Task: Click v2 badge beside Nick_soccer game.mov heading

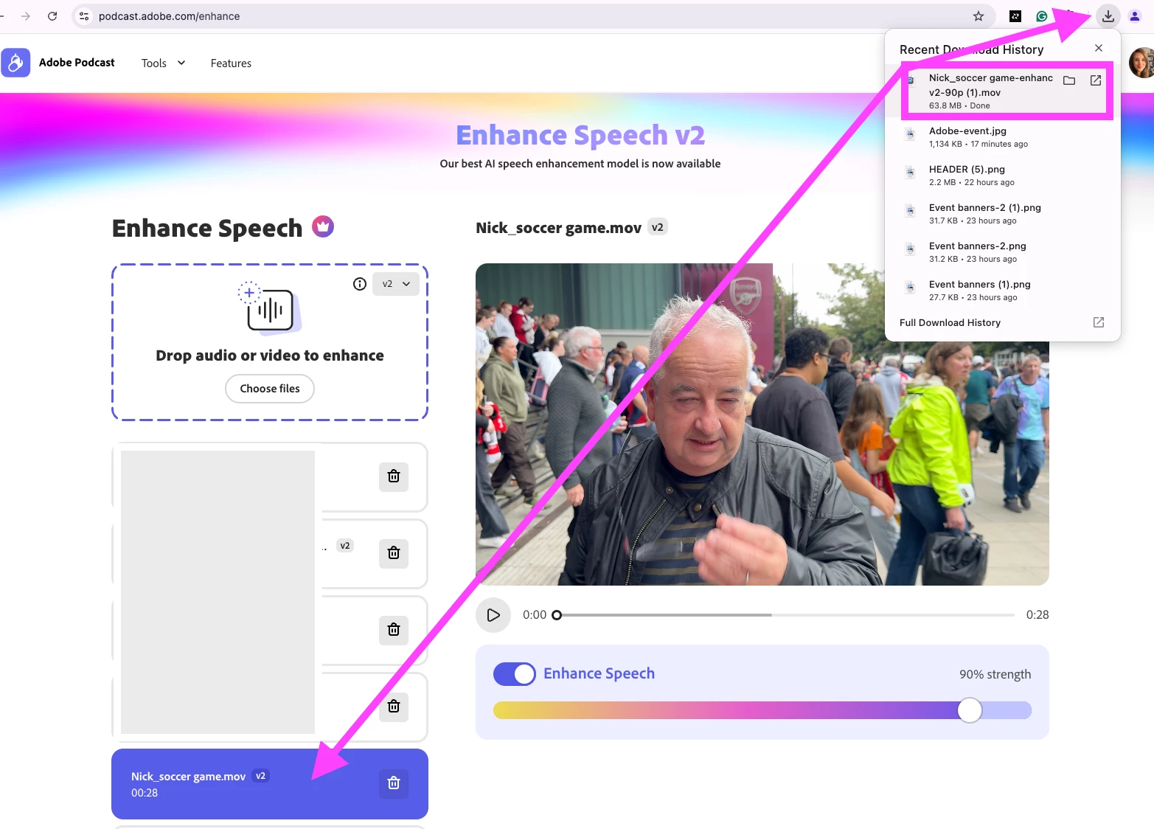Action: coord(658,227)
